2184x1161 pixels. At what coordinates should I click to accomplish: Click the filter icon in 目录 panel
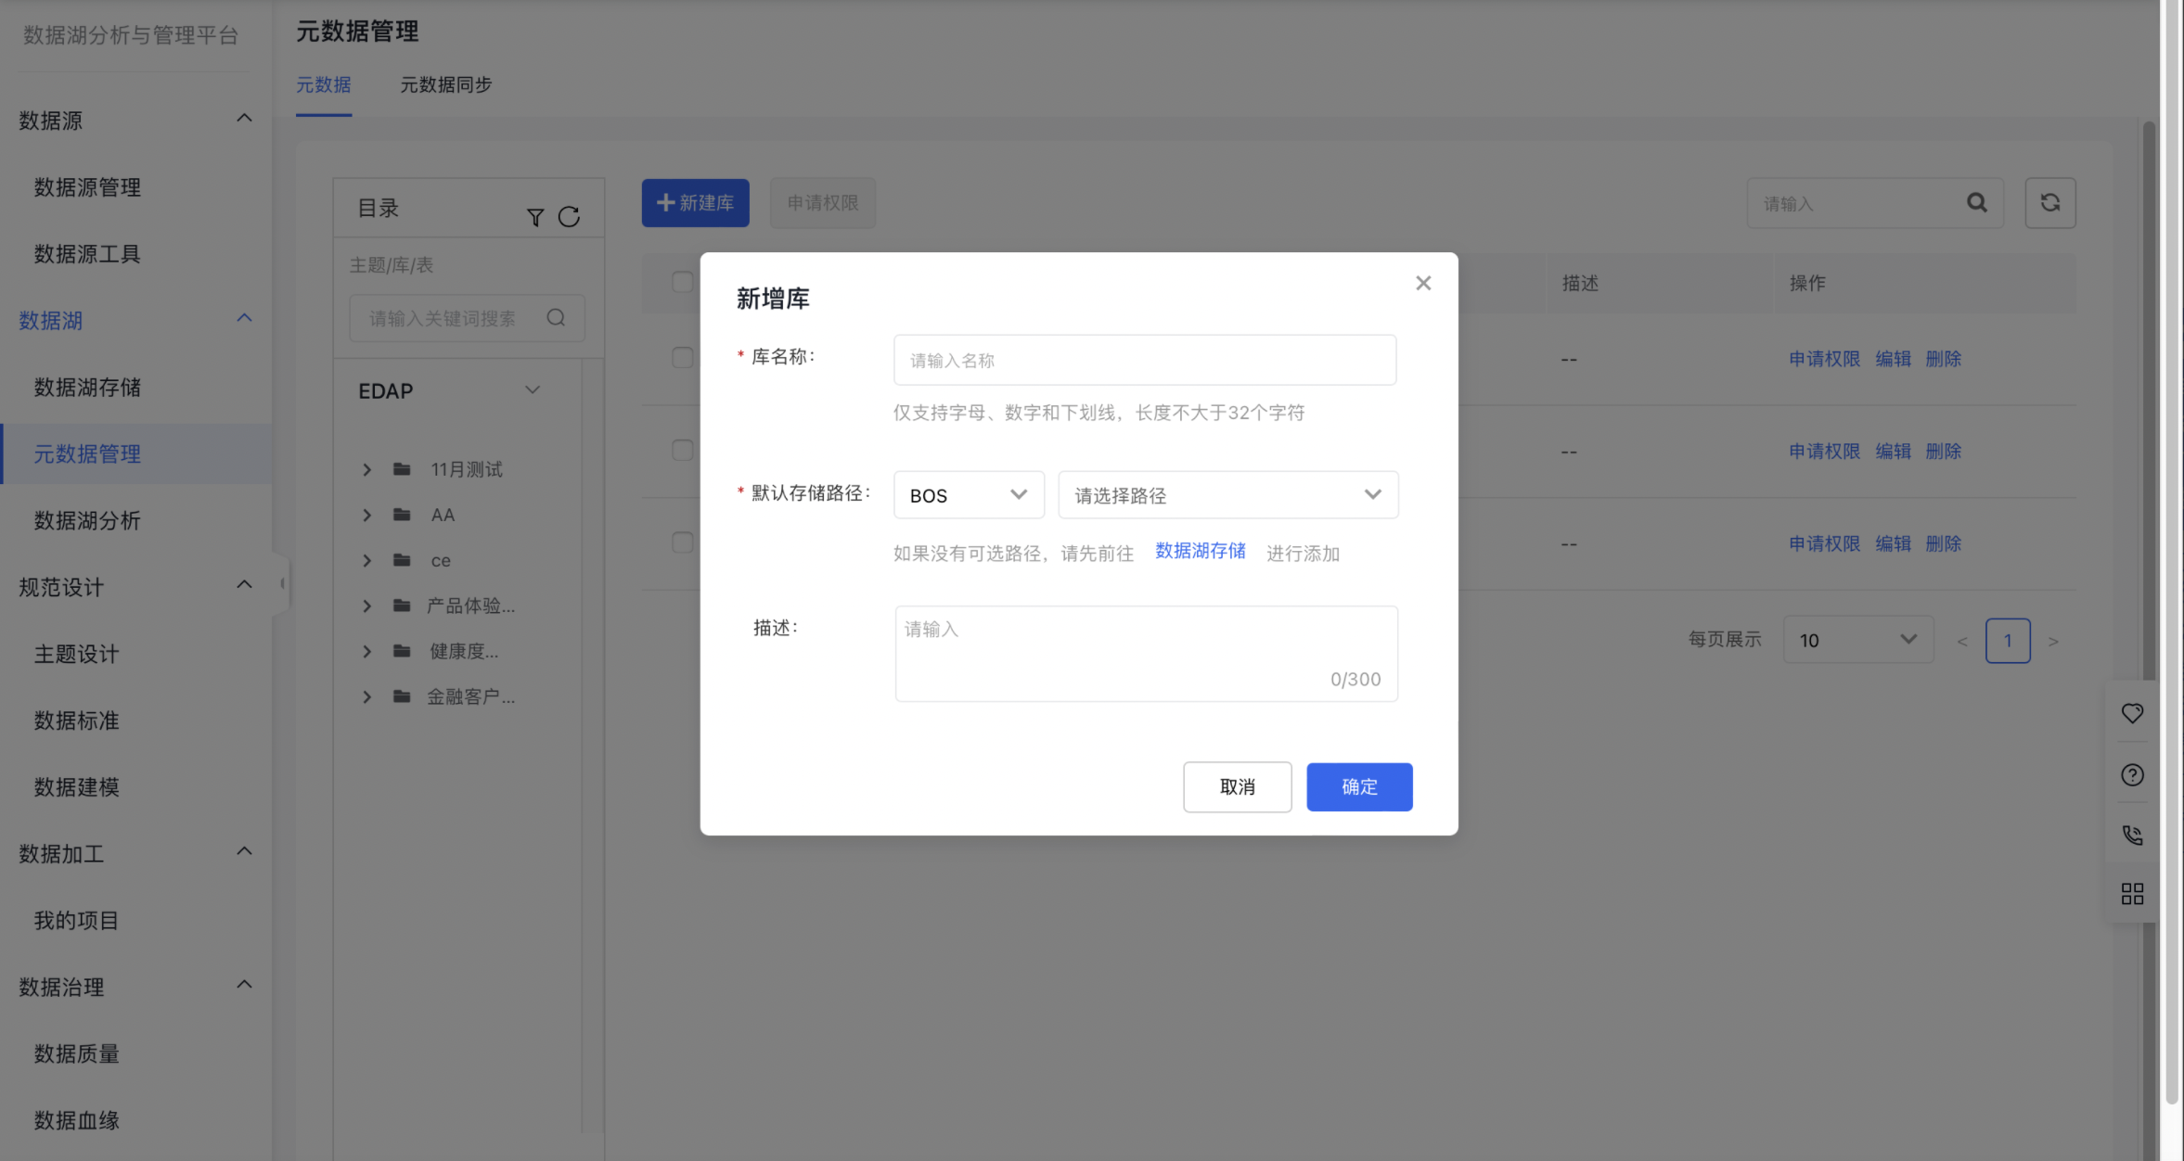(x=535, y=217)
